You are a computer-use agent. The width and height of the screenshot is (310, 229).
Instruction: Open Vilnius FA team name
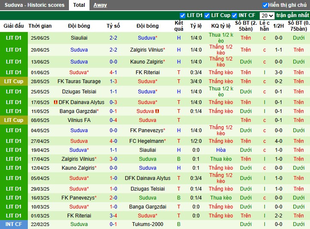79,120
